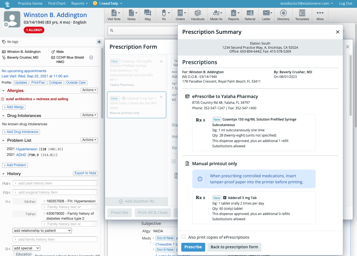Open the Rx prescription icon
Image resolution: width=357 pixels, height=256 pixels.
[164, 15]
